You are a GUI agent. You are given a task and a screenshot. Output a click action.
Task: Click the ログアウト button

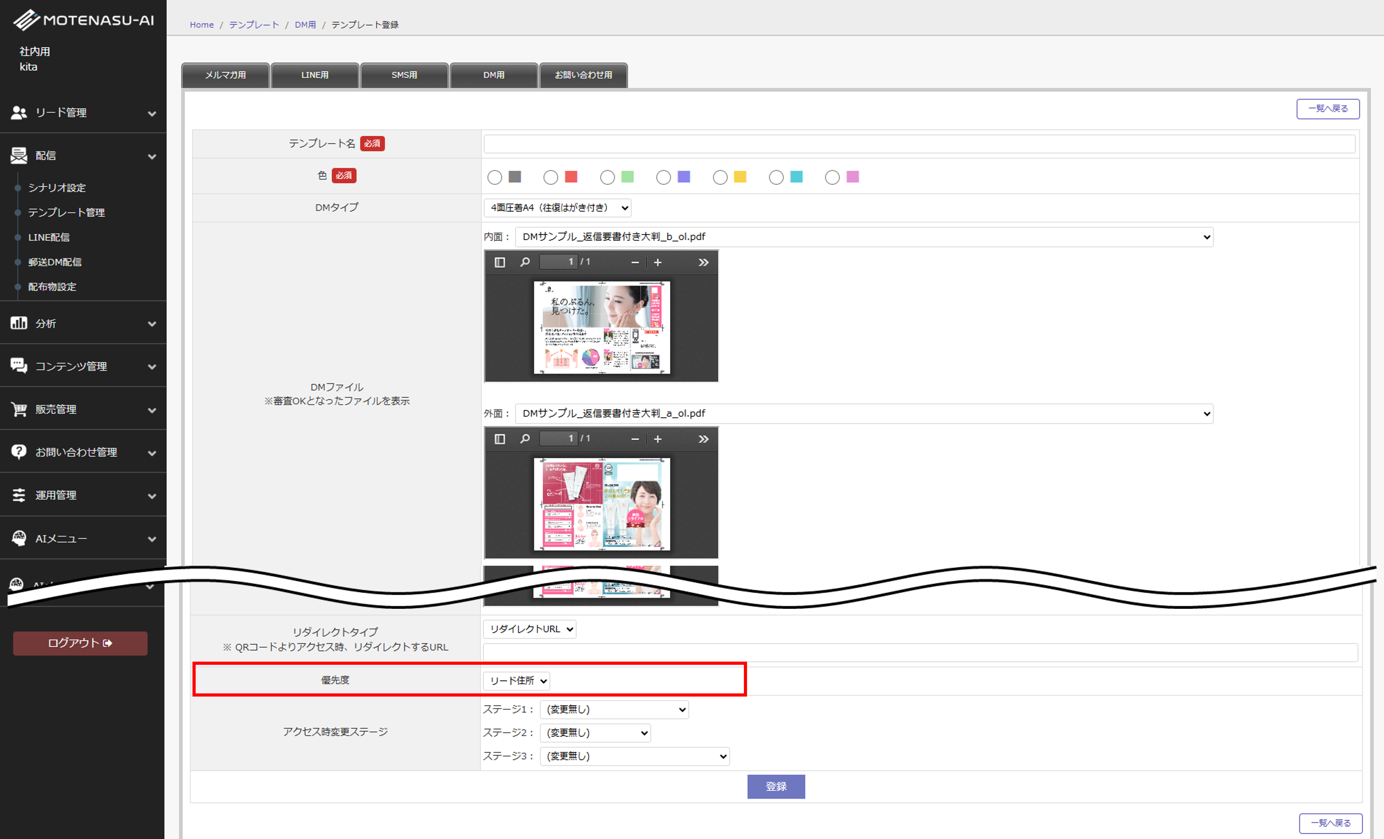[x=80, y=643]
